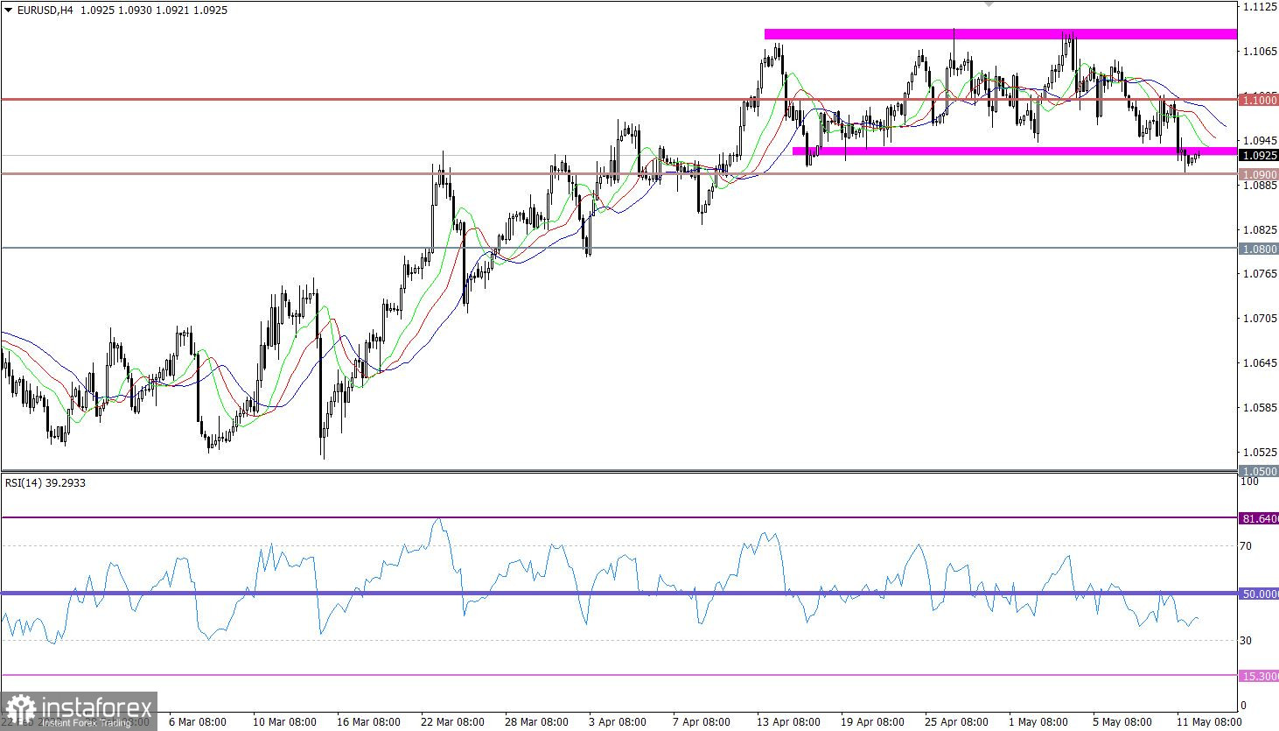Screen dimensions: 1279x731
Task: Select the lower magenta support band
Action: (1015, 151)
